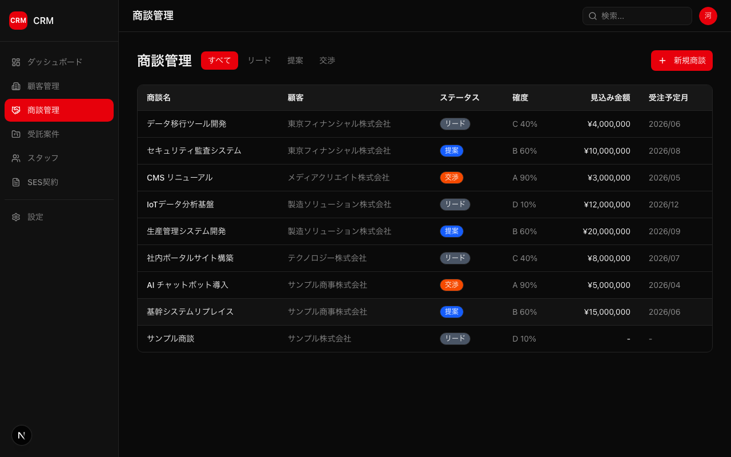Click the 設定 gear icon

[x=16, y=217]
